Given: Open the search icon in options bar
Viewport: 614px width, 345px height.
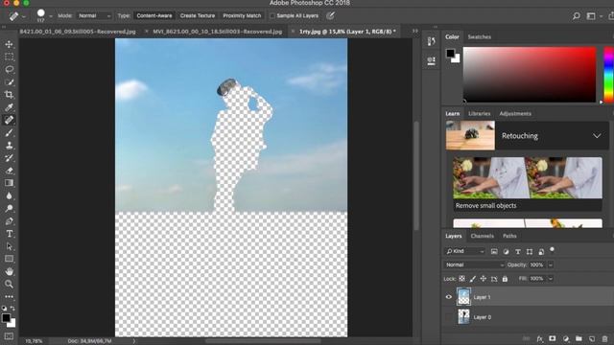Looking at the screenshot, I should tap(576, 16).
